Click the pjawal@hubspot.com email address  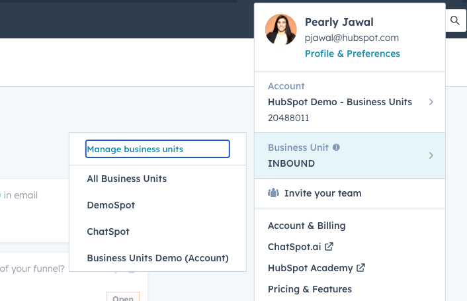point(352,38)
